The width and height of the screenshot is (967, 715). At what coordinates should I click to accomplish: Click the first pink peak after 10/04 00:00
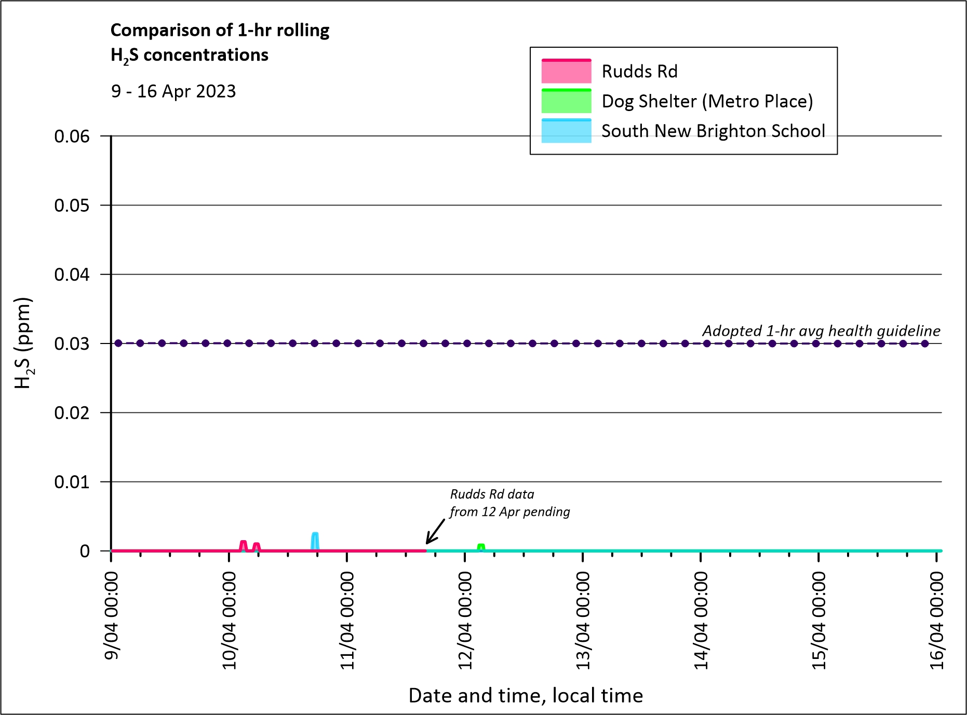243,544
